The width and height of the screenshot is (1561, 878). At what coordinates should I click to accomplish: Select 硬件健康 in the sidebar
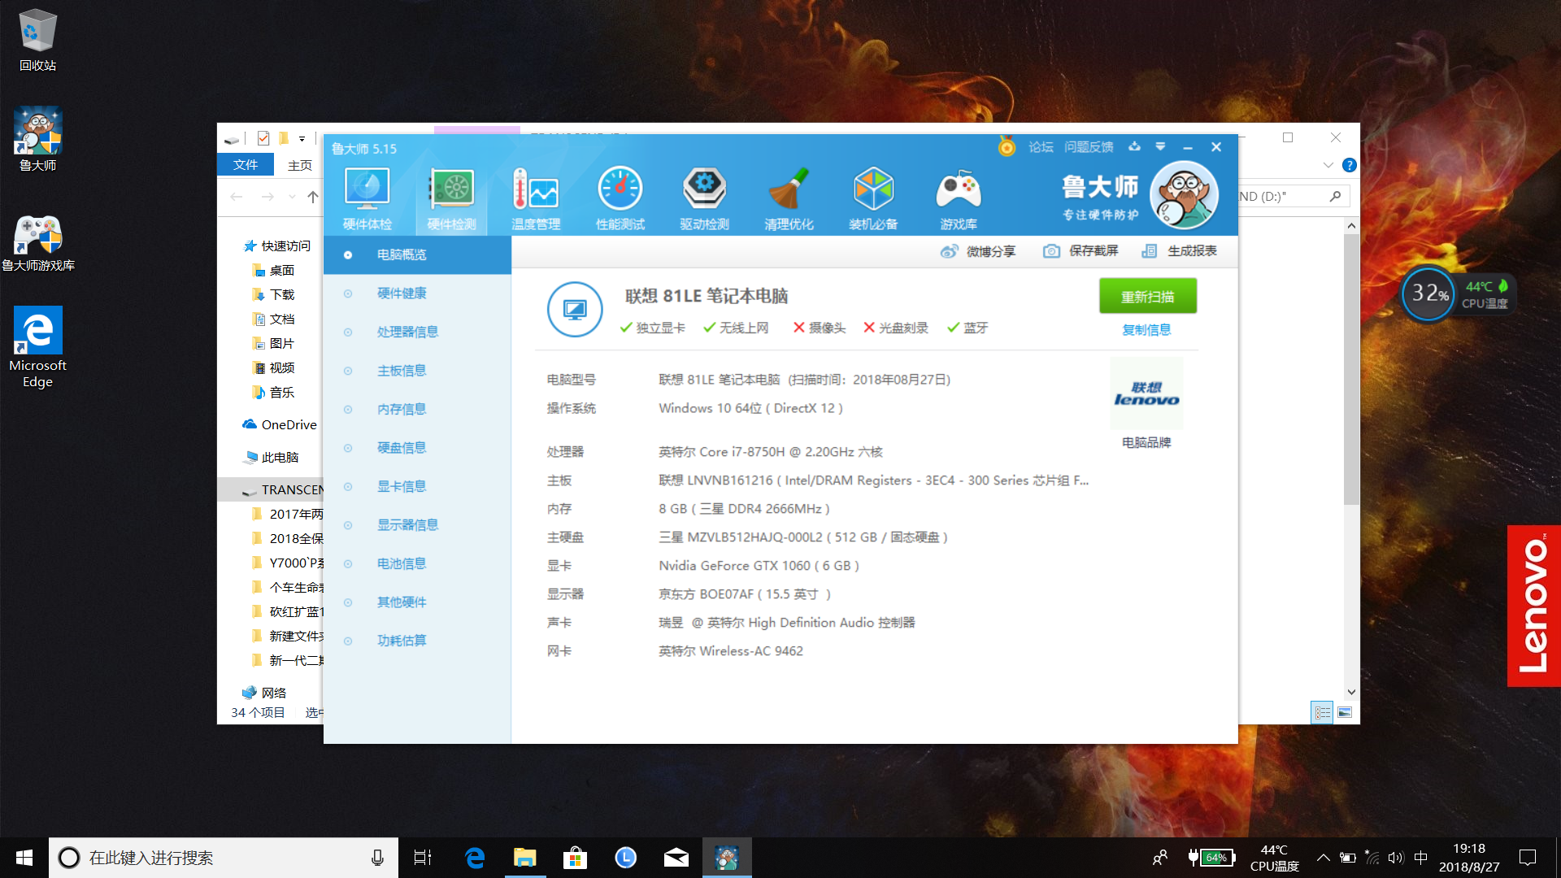402,293
